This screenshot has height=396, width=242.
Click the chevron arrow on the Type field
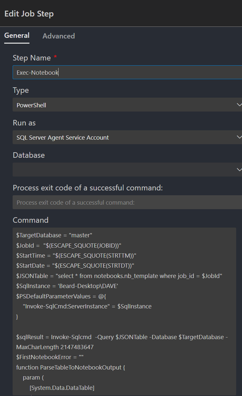click(x=239, y=105)
